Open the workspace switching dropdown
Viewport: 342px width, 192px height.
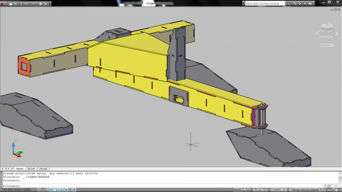pyautogui.click(x=306, y=189)
